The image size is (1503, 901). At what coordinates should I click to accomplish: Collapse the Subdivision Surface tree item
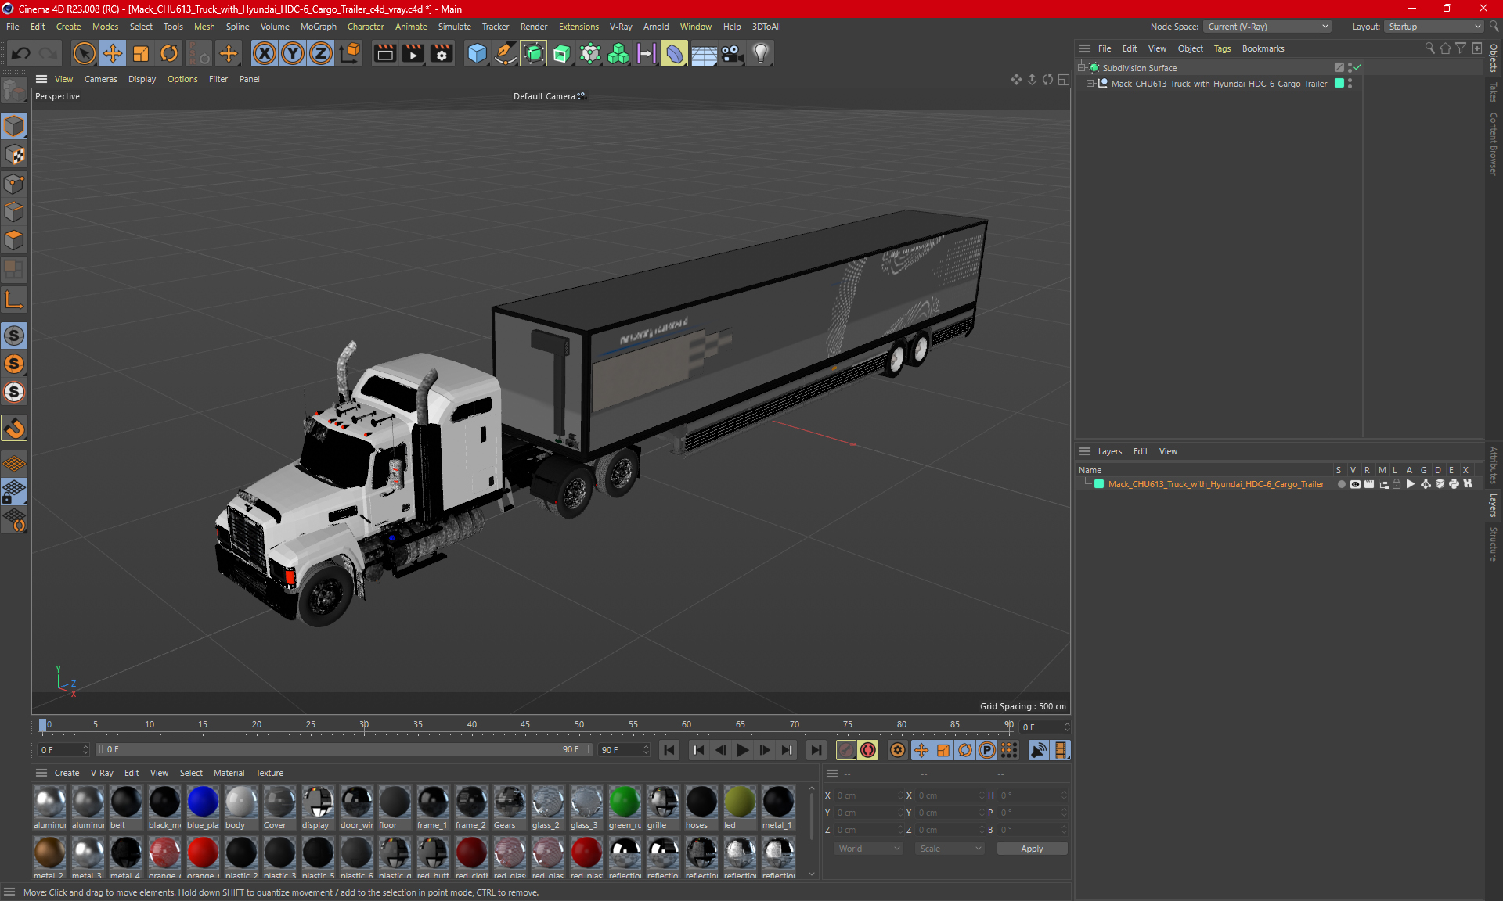pos(1082,68)
